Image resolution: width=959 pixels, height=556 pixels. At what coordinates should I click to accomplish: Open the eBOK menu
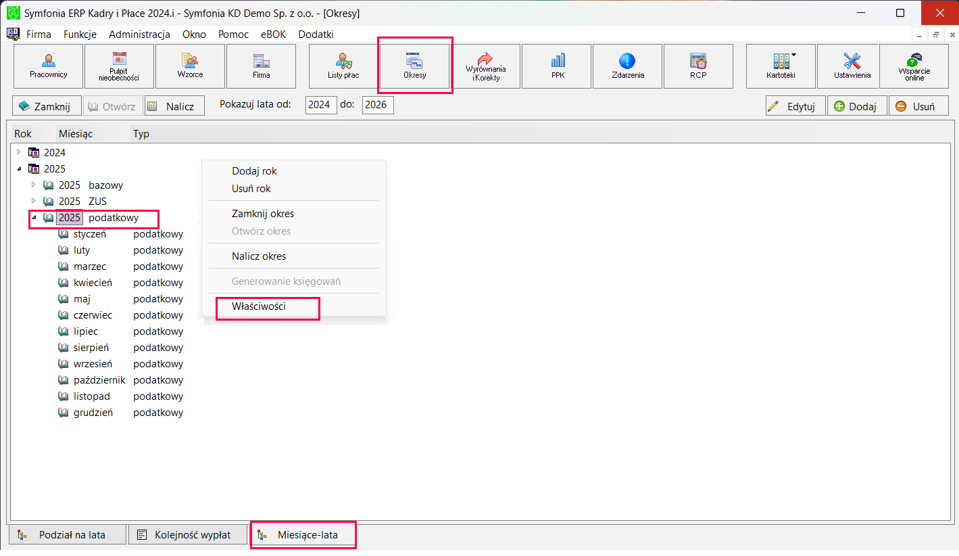(x=273, y=34)
